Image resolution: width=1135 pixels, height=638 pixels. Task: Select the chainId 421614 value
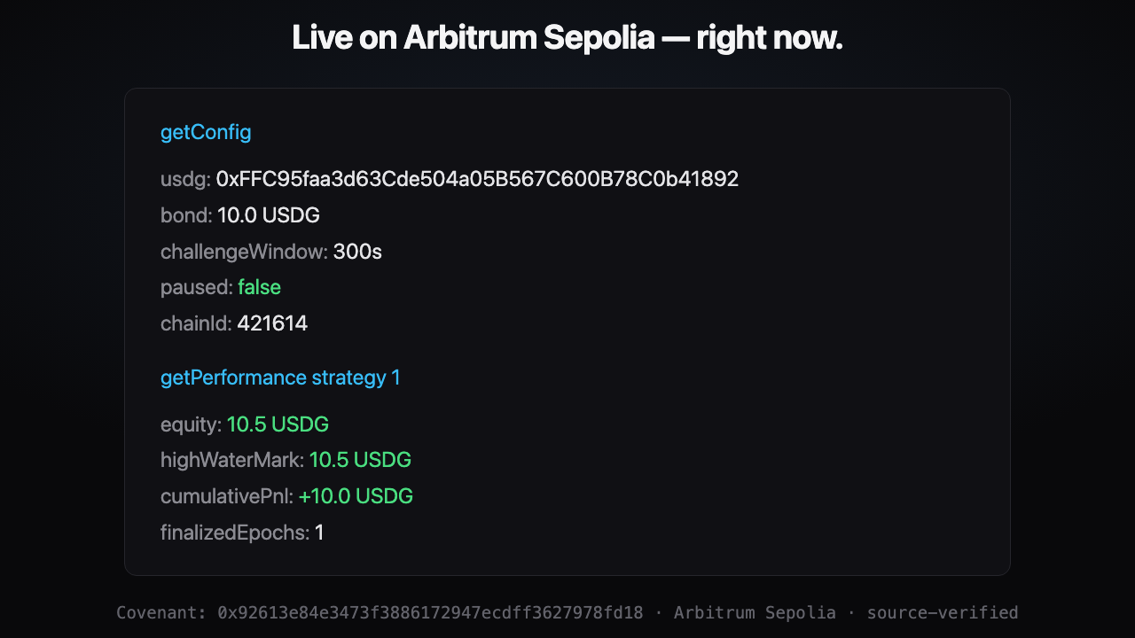(x=272, y=323)
